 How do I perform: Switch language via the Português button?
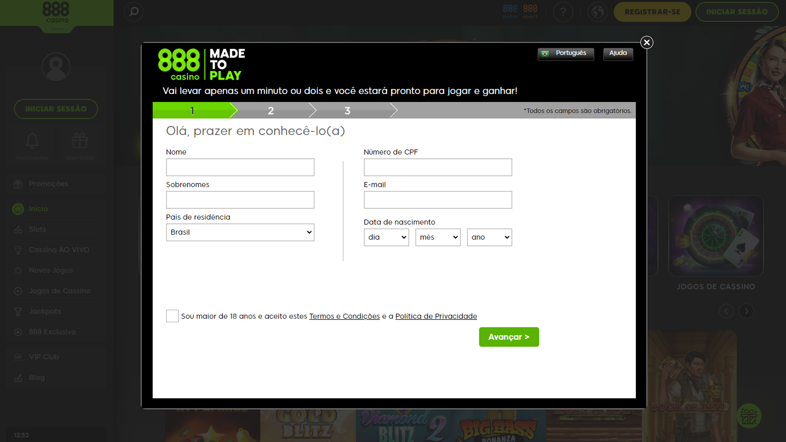click(565, 54)
